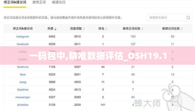The width and height of the screenshot is (195, 111).
Task: Click 103 corrected count for instagram
Action: (133, 37)
